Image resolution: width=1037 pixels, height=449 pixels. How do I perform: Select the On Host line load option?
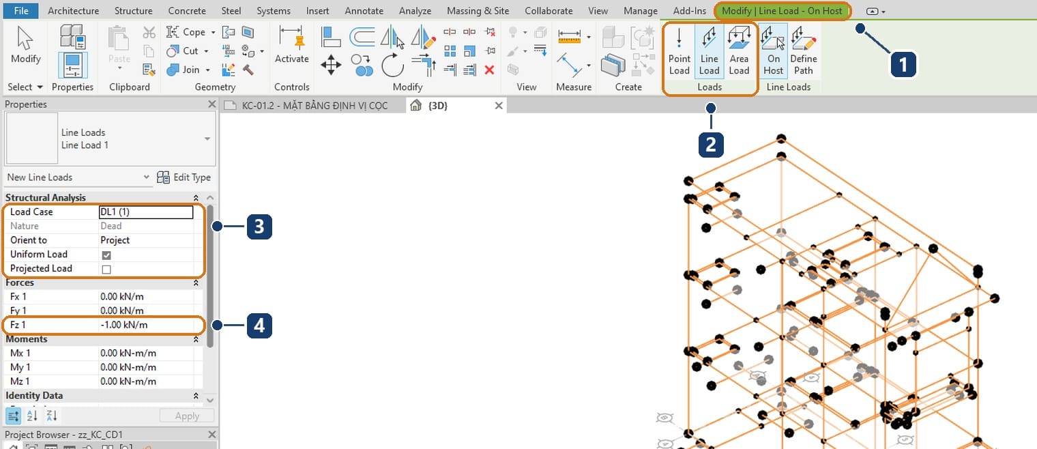773,50
